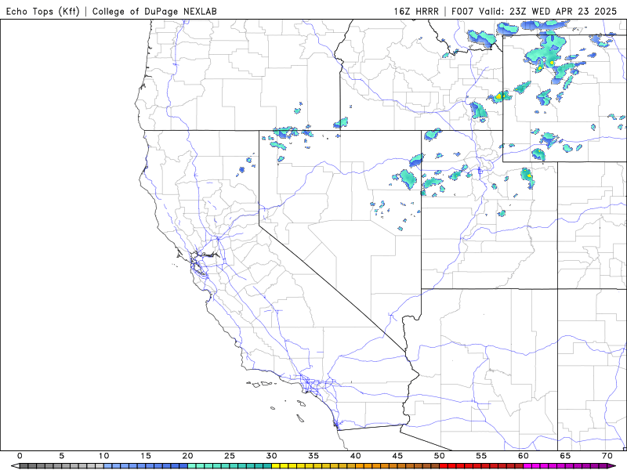The image size is (627, 470).
Task: Click the color scale label "0"
Action: click(x=20, y=456)
